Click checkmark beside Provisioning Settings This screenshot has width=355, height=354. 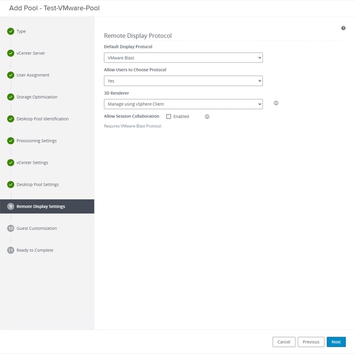[11, 141]
